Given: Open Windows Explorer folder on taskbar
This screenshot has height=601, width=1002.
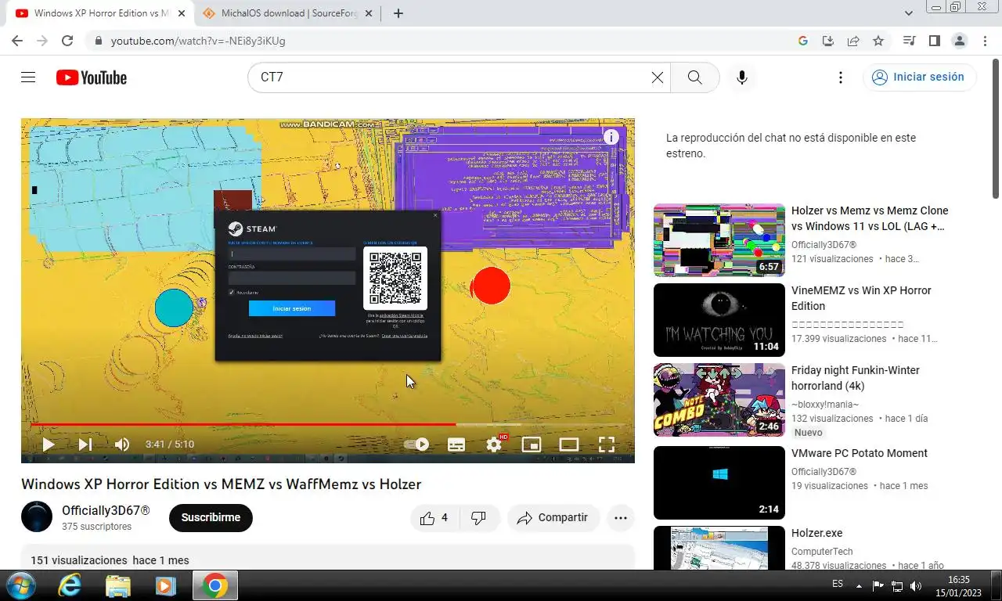Looking at the screenshot, I should [x=118, y=585].
